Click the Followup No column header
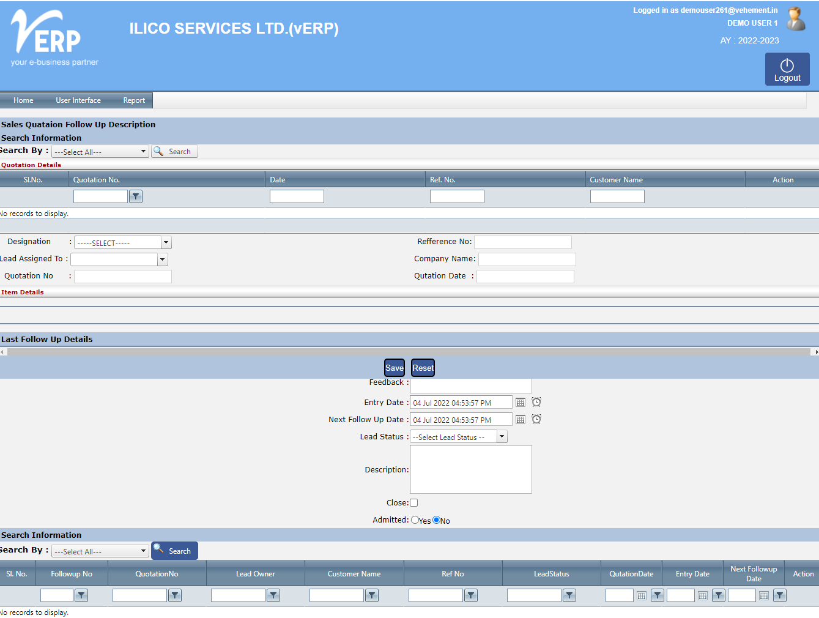Screen dimensions: 819x618 pyautogui.click(x=72, y=574)
